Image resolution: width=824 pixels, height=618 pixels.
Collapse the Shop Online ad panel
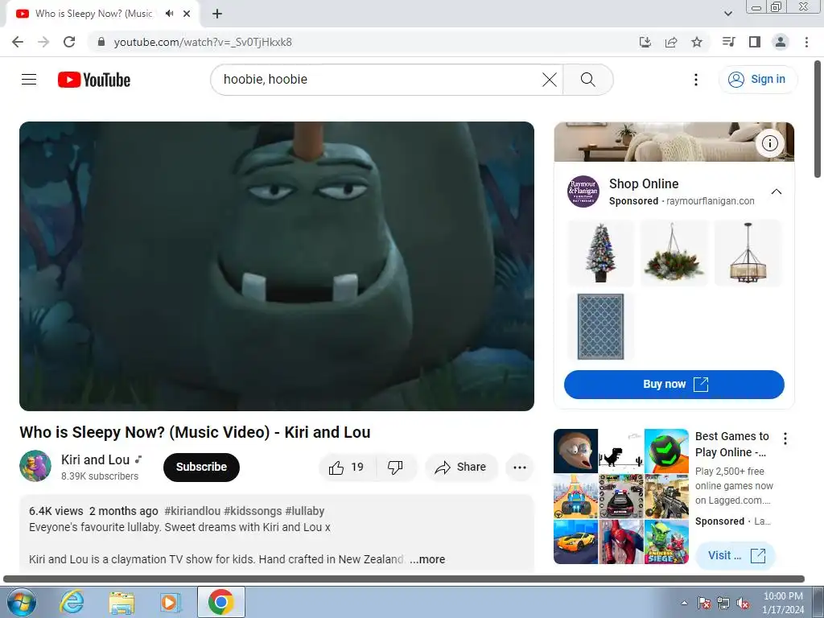tap(777, 192)
